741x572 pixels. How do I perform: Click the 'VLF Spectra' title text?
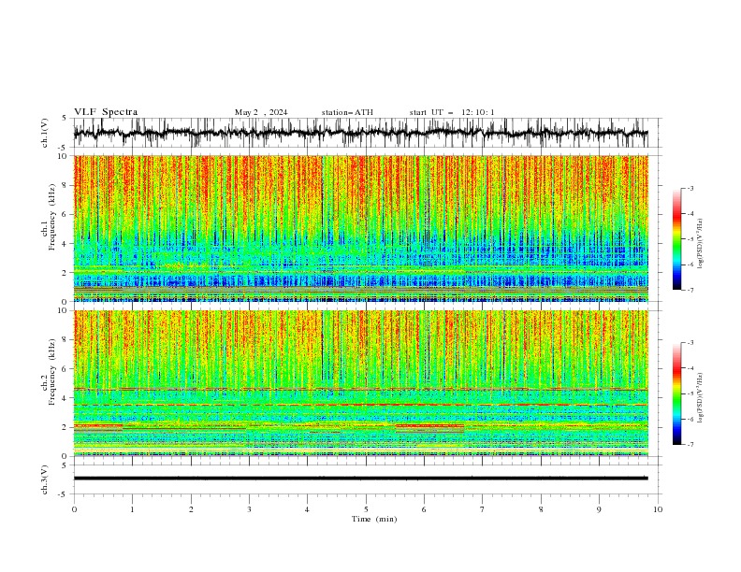(106, 112)
